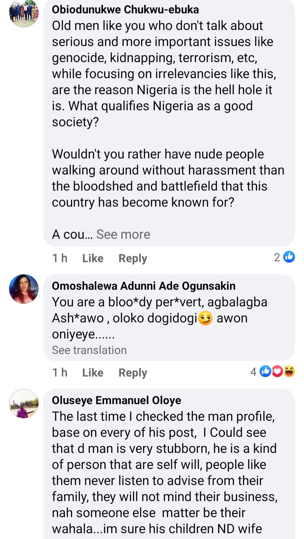The height and width of the screenshot is (539, 304).
Task: Open Obiodunukwe Chukwu-ebuka's profile picture
Action: [x=24, y=13]
